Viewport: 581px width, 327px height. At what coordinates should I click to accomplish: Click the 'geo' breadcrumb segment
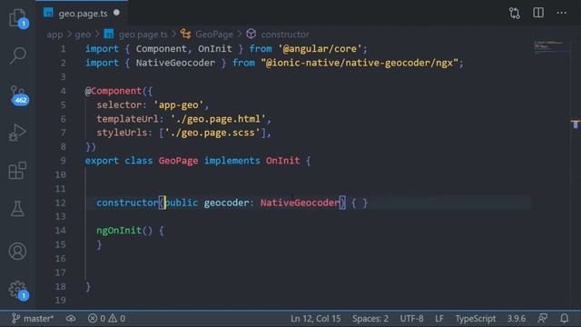(83, 35)
